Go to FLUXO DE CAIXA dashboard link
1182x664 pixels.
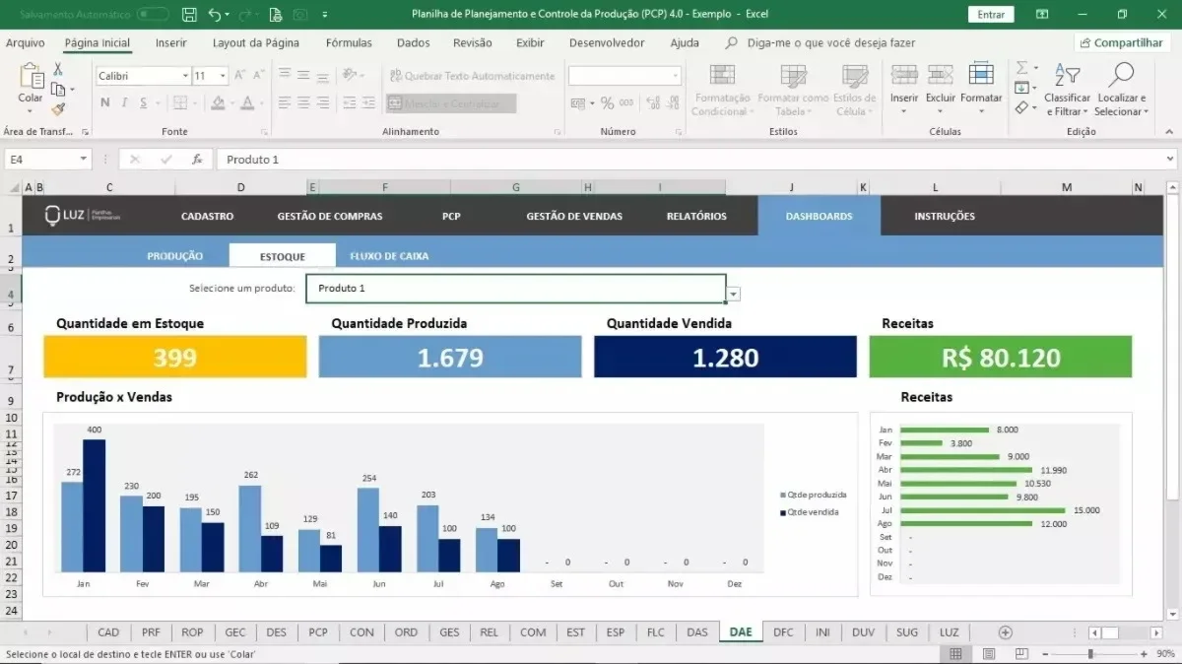(389, 256)
